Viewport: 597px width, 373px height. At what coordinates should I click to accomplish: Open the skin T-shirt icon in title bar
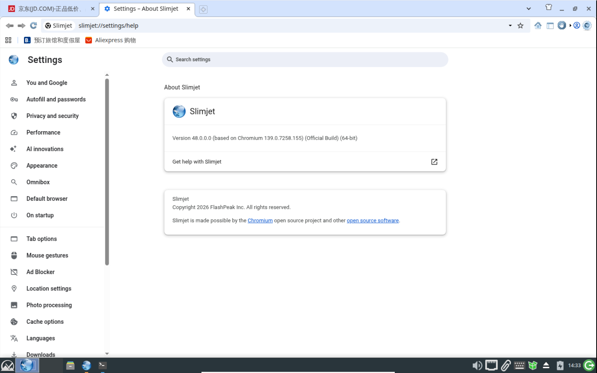[548, 7]
